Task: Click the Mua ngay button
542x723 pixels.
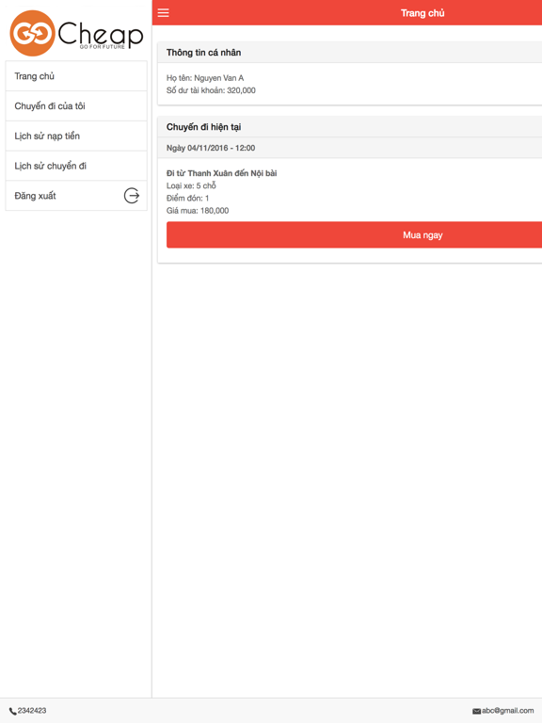Action: [354, 234]
